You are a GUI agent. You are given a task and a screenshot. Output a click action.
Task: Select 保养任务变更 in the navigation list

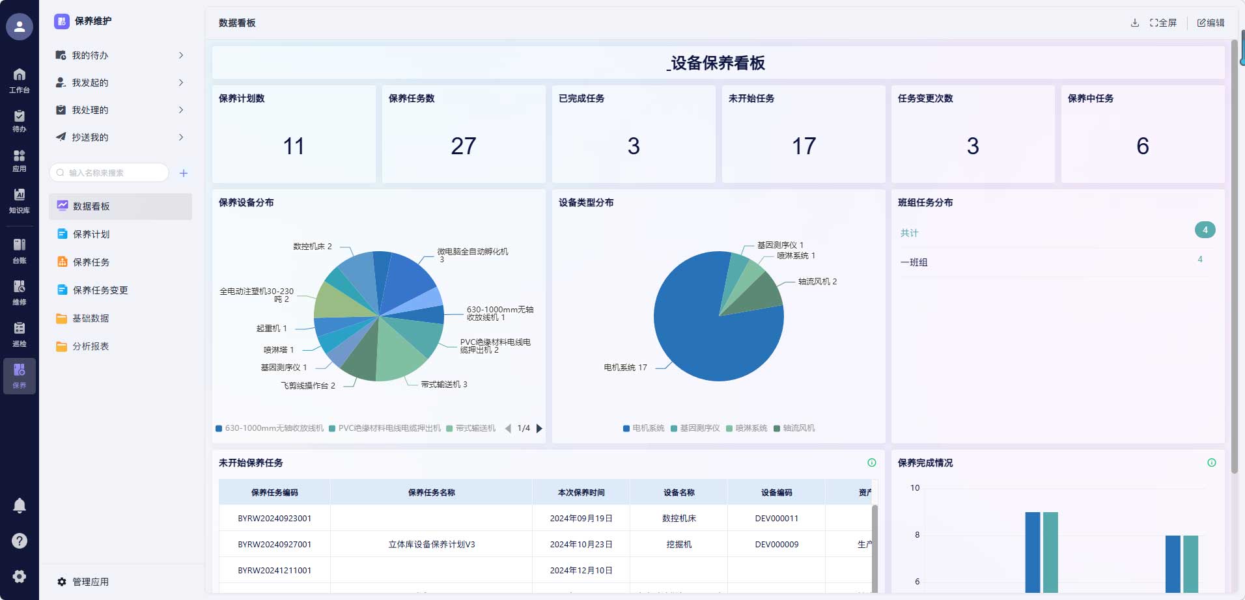(100, 290)
